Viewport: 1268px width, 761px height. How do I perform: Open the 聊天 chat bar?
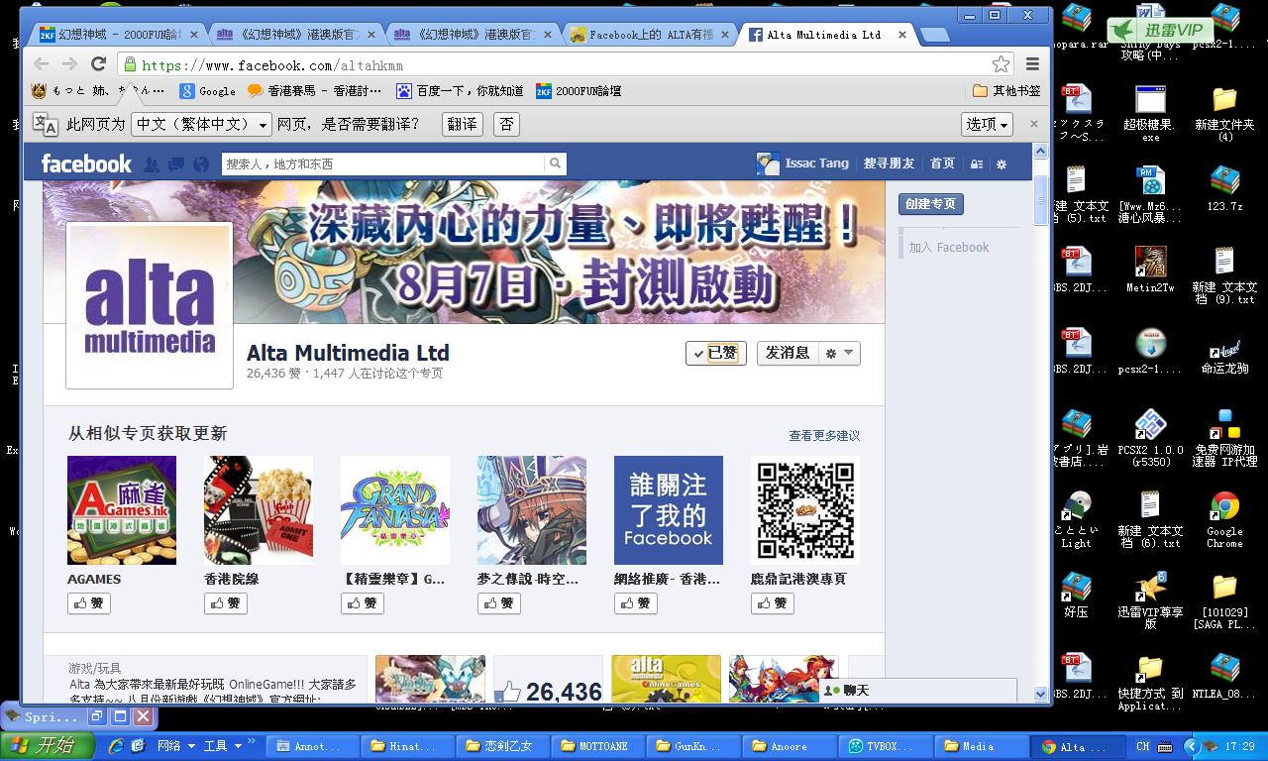(x=918, y=690)
